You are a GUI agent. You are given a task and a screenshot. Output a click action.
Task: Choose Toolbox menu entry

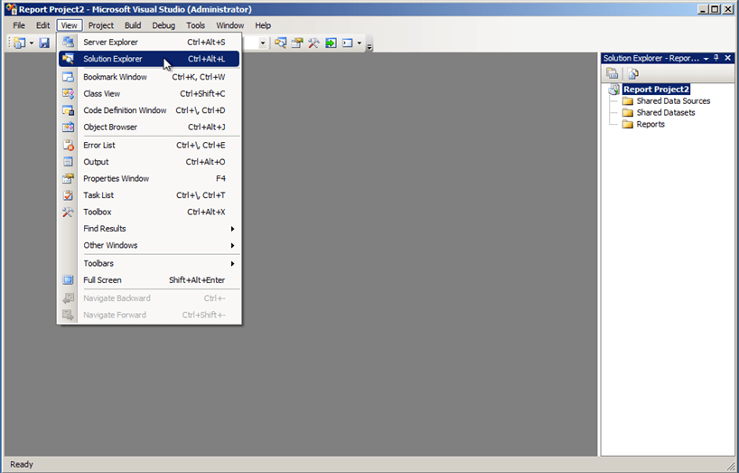(149, 212)
